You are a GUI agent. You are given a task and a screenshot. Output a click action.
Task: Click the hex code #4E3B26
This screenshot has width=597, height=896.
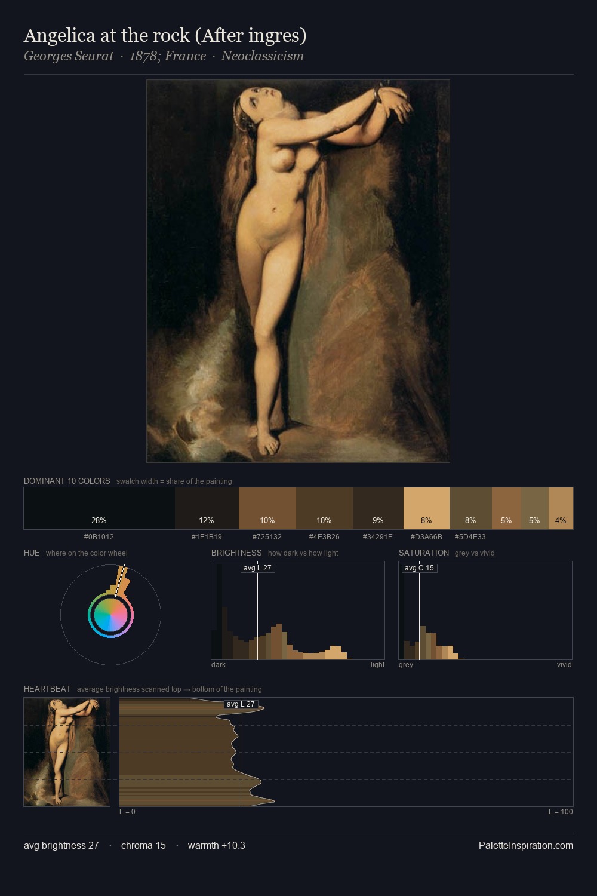point(324,537)
